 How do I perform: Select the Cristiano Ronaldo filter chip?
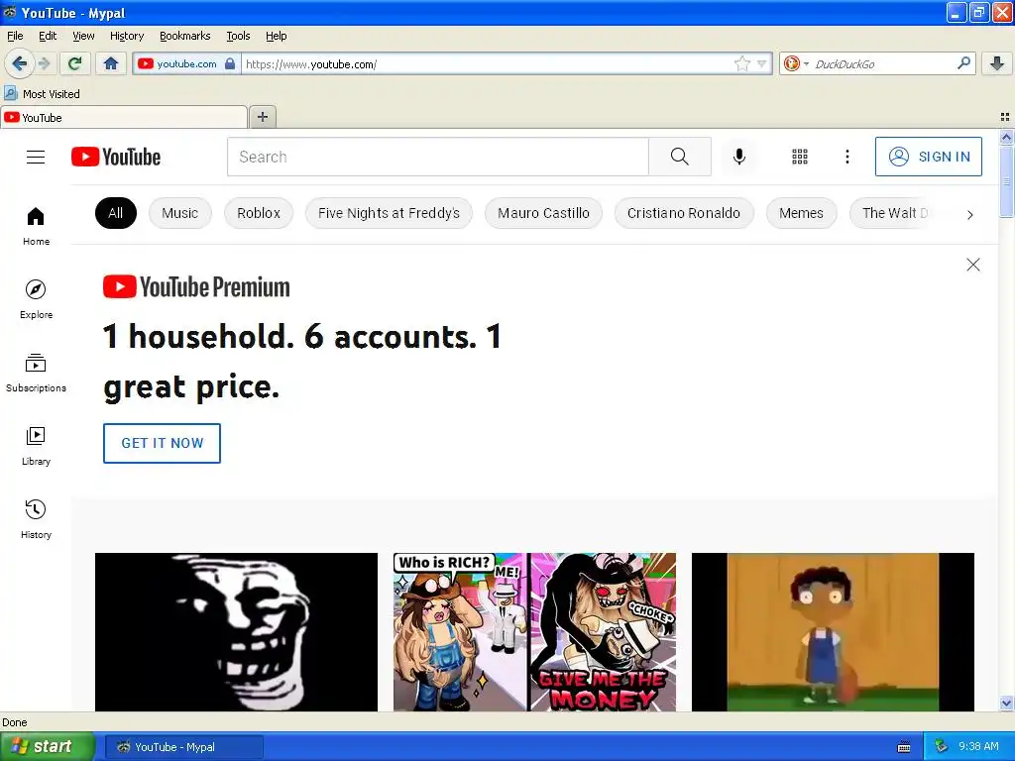[684, 213]
